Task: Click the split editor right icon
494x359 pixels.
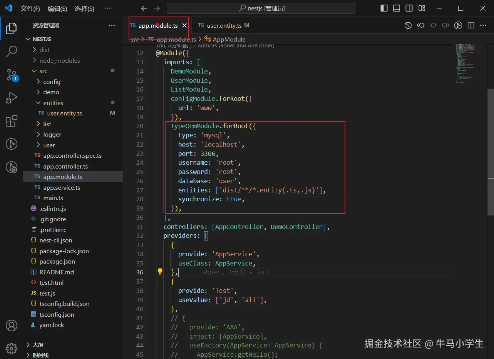Action: tap(471, 25)
